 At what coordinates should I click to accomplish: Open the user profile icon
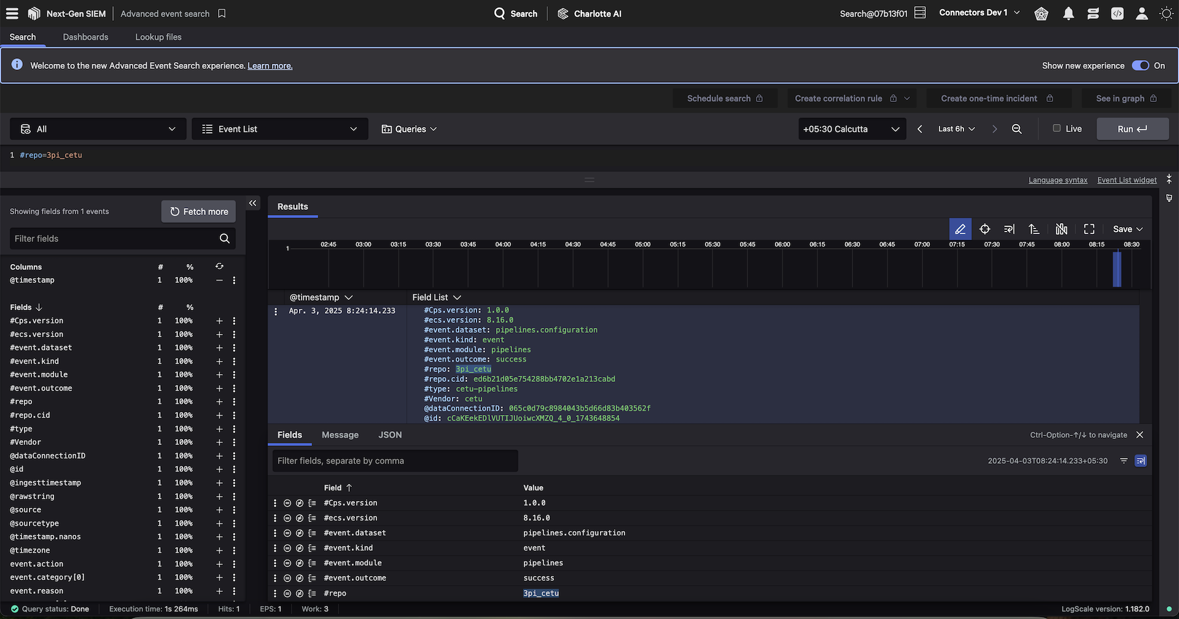pos(1142,14)
